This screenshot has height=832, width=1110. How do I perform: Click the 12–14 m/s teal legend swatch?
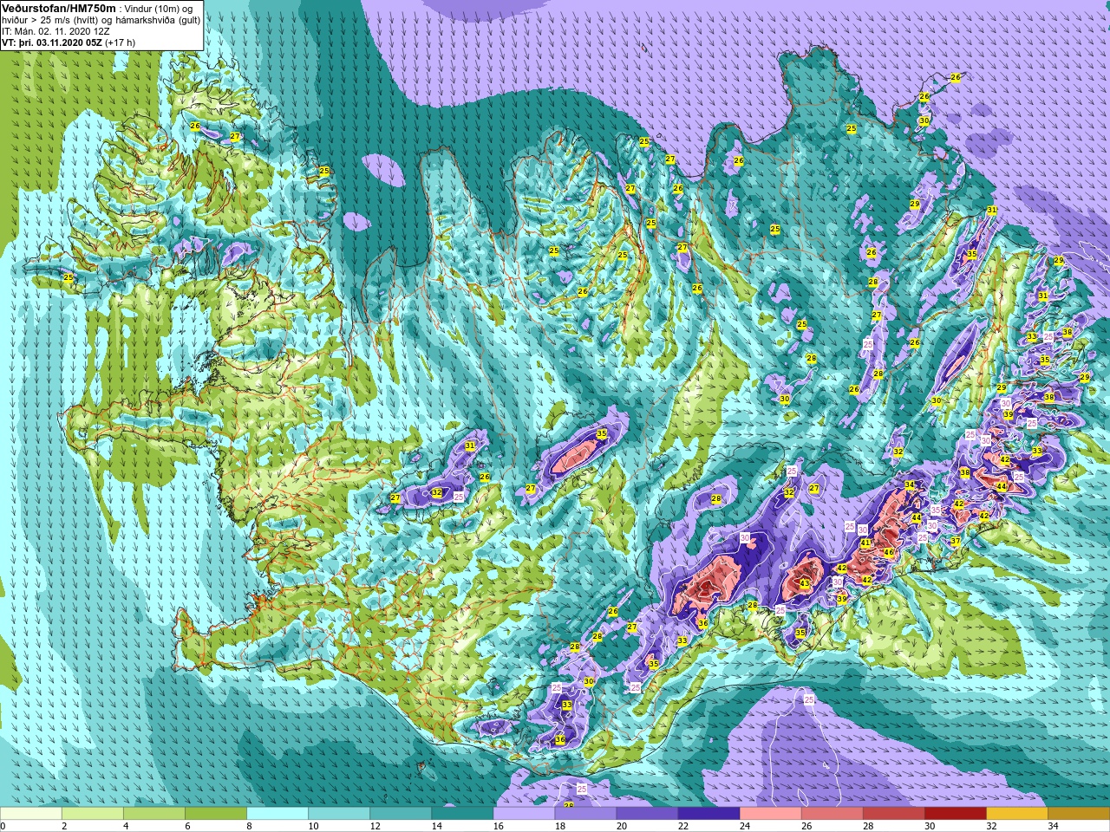point(401,814)
